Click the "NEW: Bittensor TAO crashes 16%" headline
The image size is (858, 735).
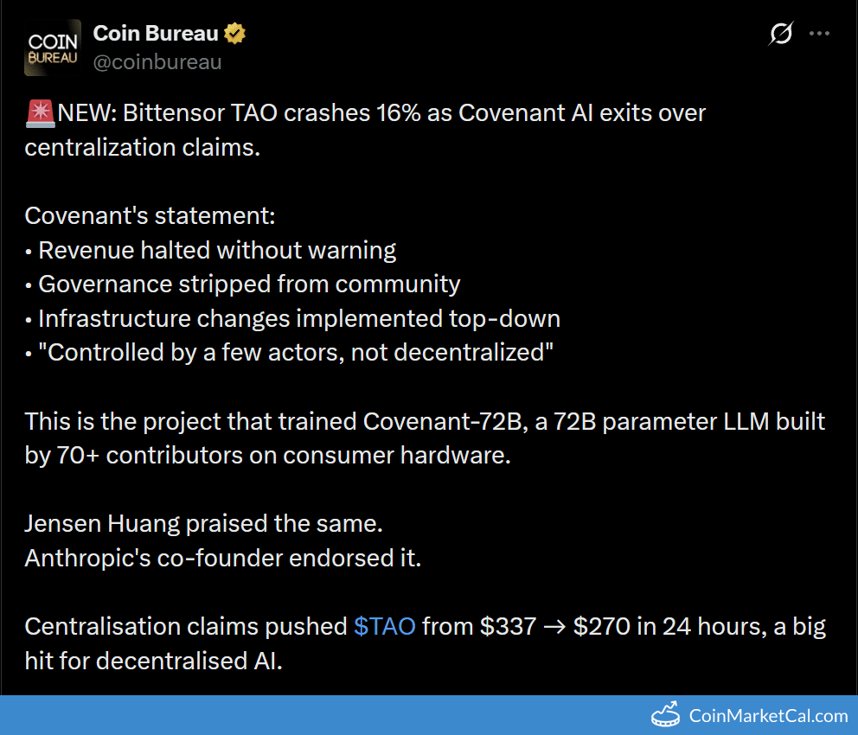click(239, 113)
